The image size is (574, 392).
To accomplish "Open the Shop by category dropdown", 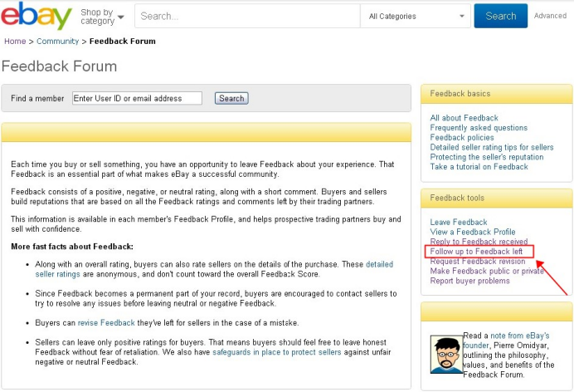I will [102, 17].
